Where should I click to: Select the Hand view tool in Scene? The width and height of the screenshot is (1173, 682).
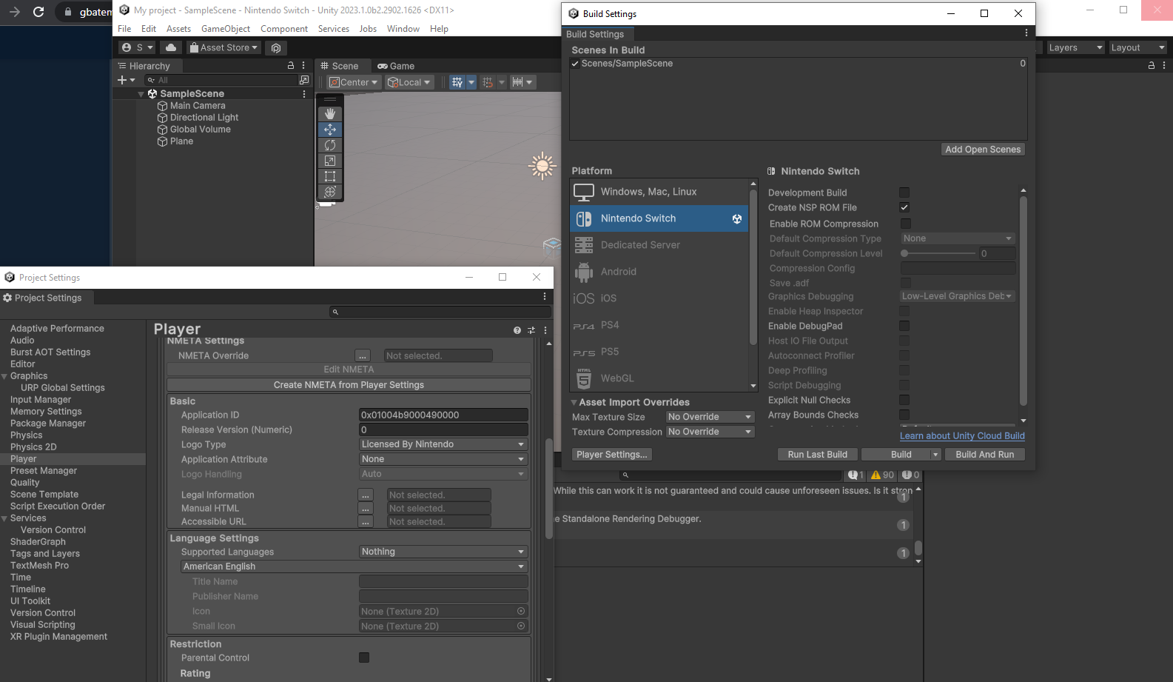point(330,113)
